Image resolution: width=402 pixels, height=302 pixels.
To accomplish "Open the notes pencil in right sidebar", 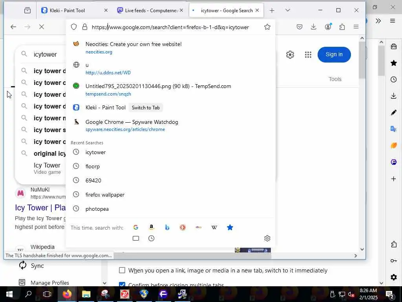I will pyautogui.click(x=393, y=112).
